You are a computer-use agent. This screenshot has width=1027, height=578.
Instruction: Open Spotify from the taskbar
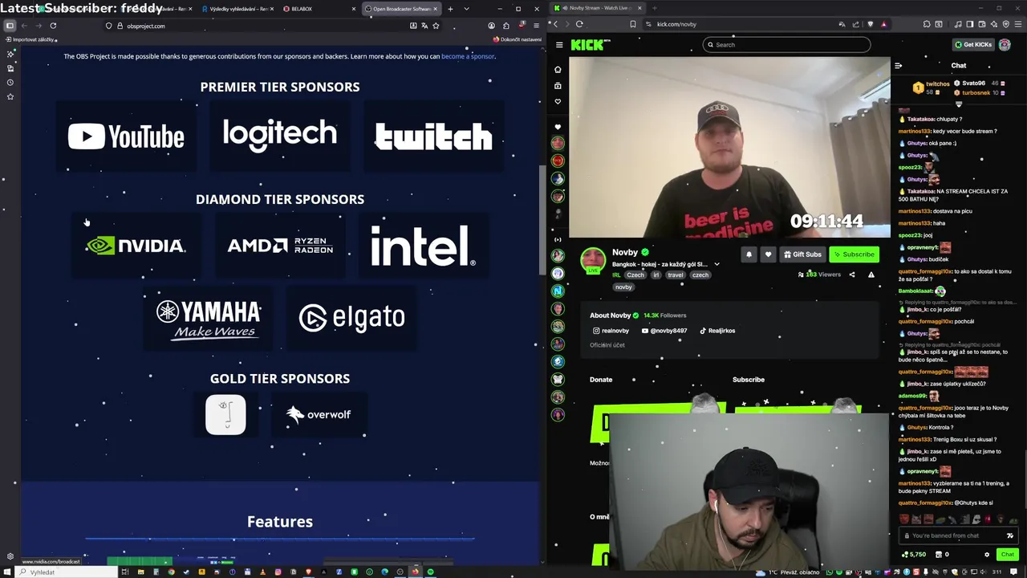[x=430, y=572]
